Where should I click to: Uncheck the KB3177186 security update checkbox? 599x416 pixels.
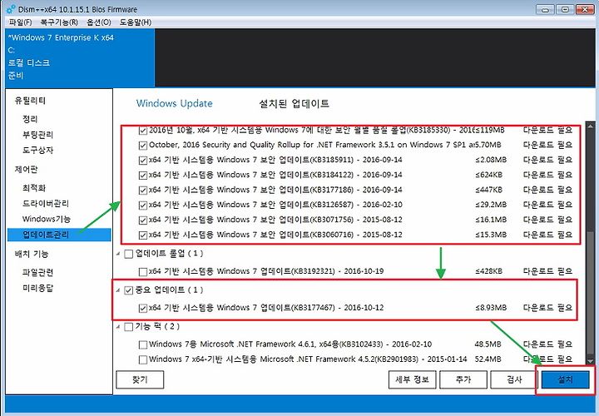point(143,191)
